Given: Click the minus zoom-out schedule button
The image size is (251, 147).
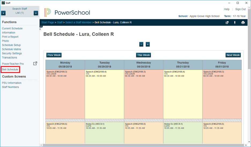Looking at the screenshot, I should click(141, 44).
